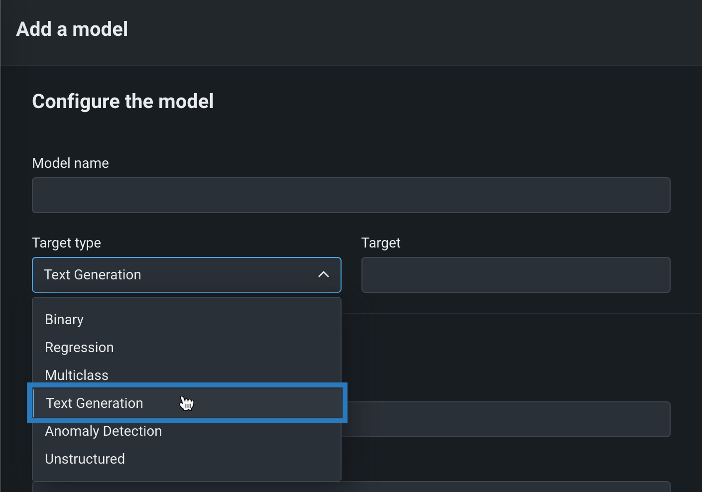This screenshot has width=702, height=492.
Task: Click the Text Generation value in the combo box
Action: pyautogui.click(x=93, y=275)
